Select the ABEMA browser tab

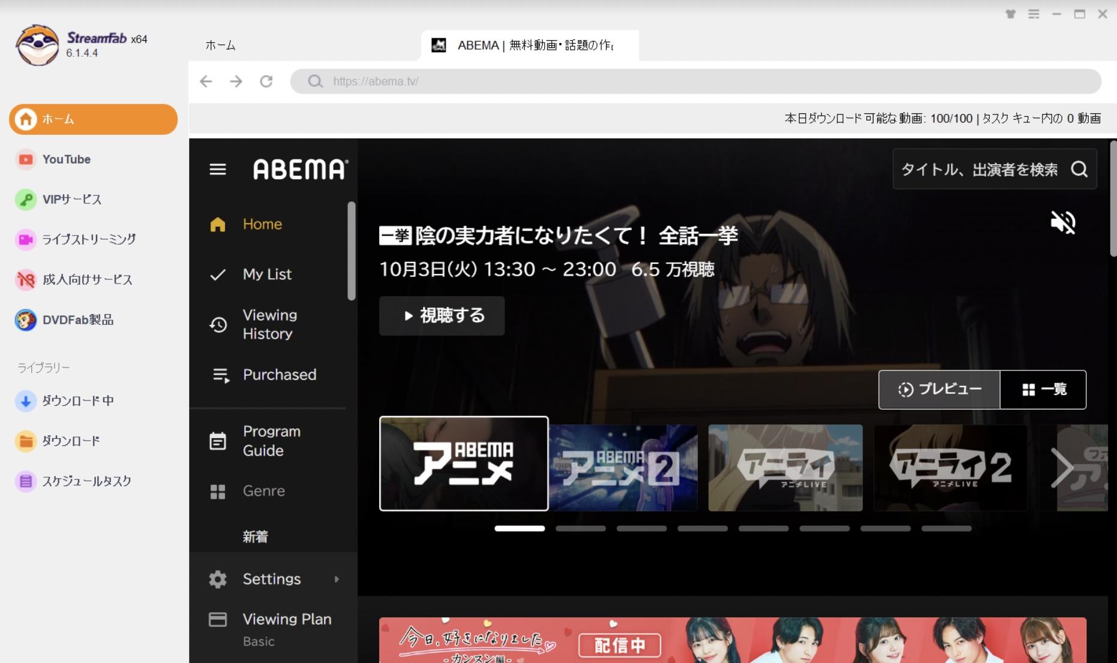point(530,46)
